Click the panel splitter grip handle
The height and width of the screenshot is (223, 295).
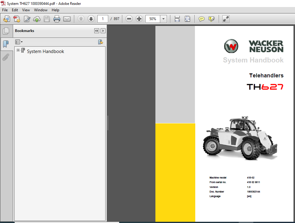pos(108,123)
